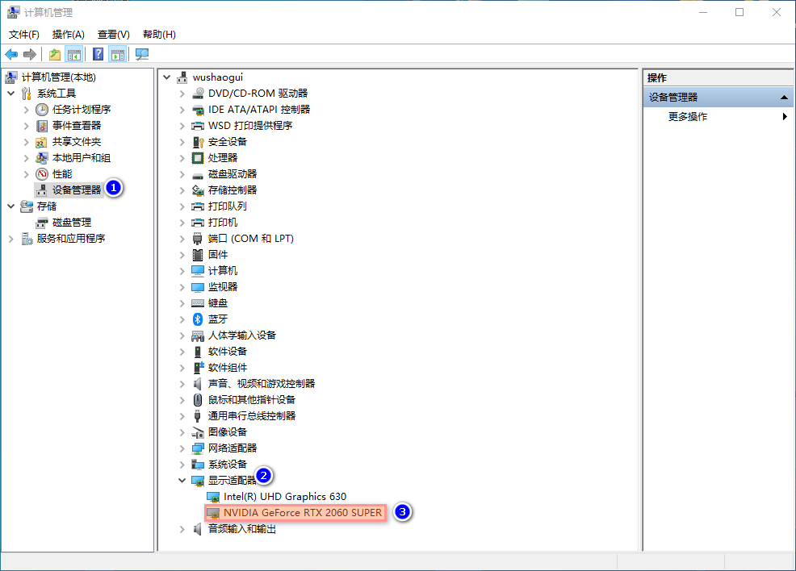Click the Help question mark toolbar icon
This screenshot has height=571, width=796.
[98, 54]
